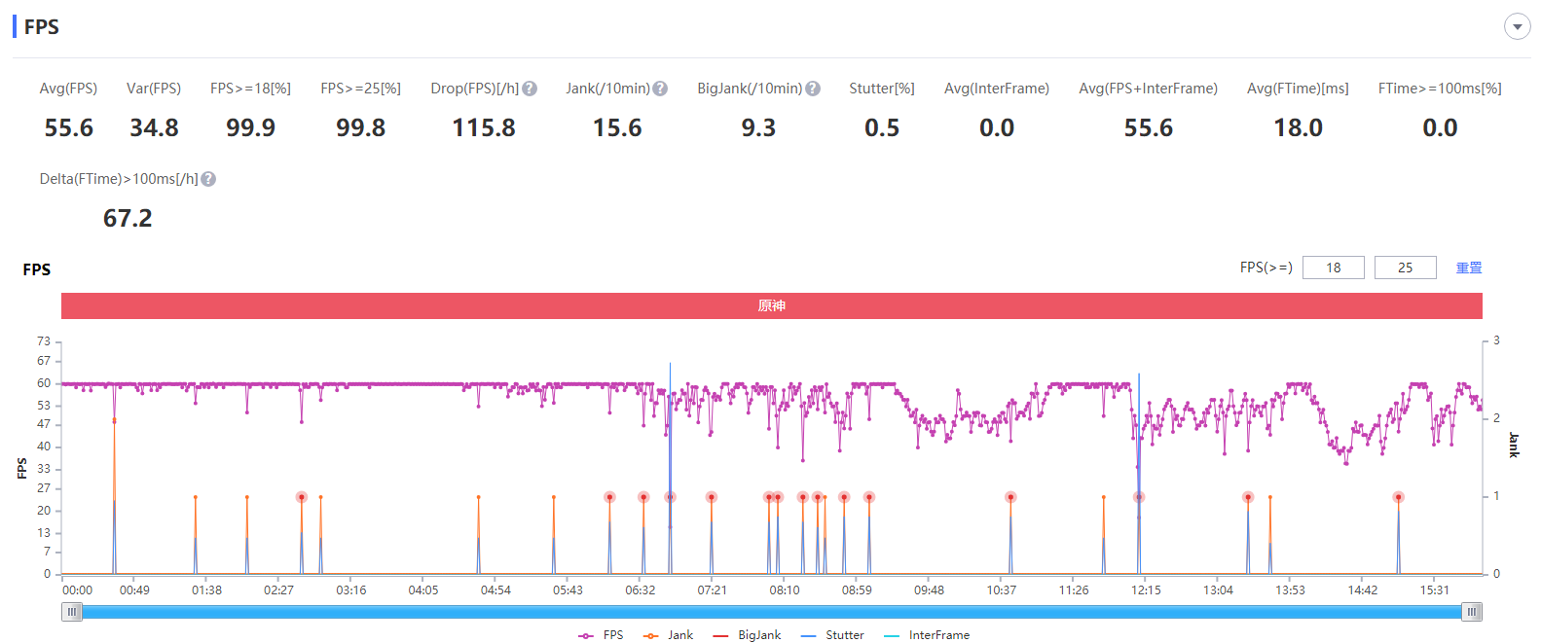Toggle the Jank series in the legend
This screenshot has width=1541, height=643.
tap(668, 635)
